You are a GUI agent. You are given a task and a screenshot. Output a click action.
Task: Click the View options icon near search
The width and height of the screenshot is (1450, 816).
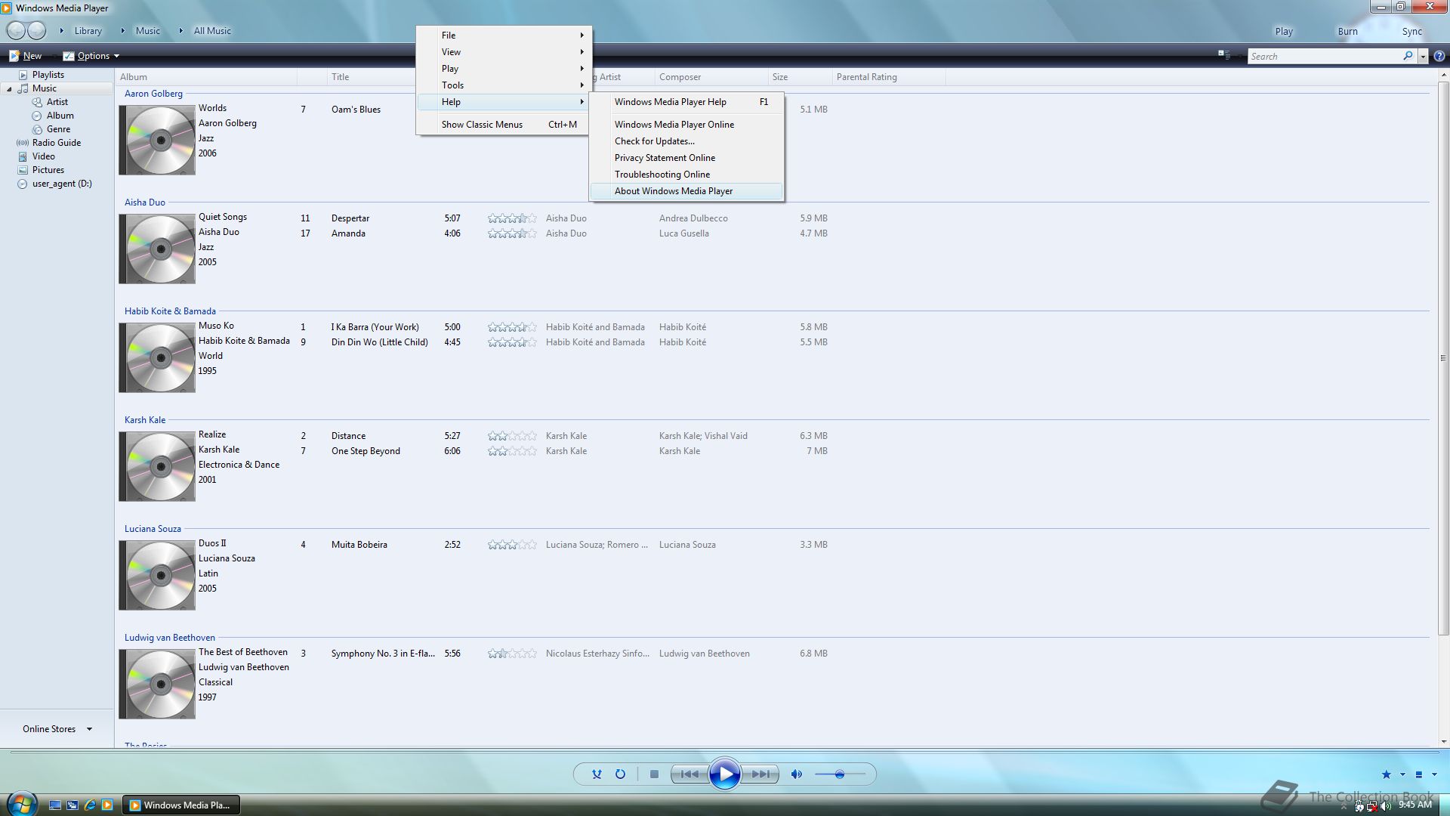coord(1224,55)
